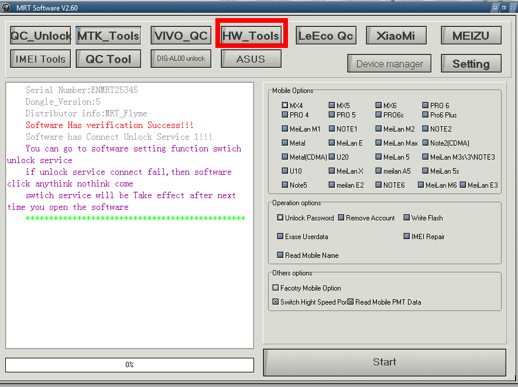The width and height of the screenshot is (518, 387).
Task: Select the U10 checkbox
Action: (285, 171)
